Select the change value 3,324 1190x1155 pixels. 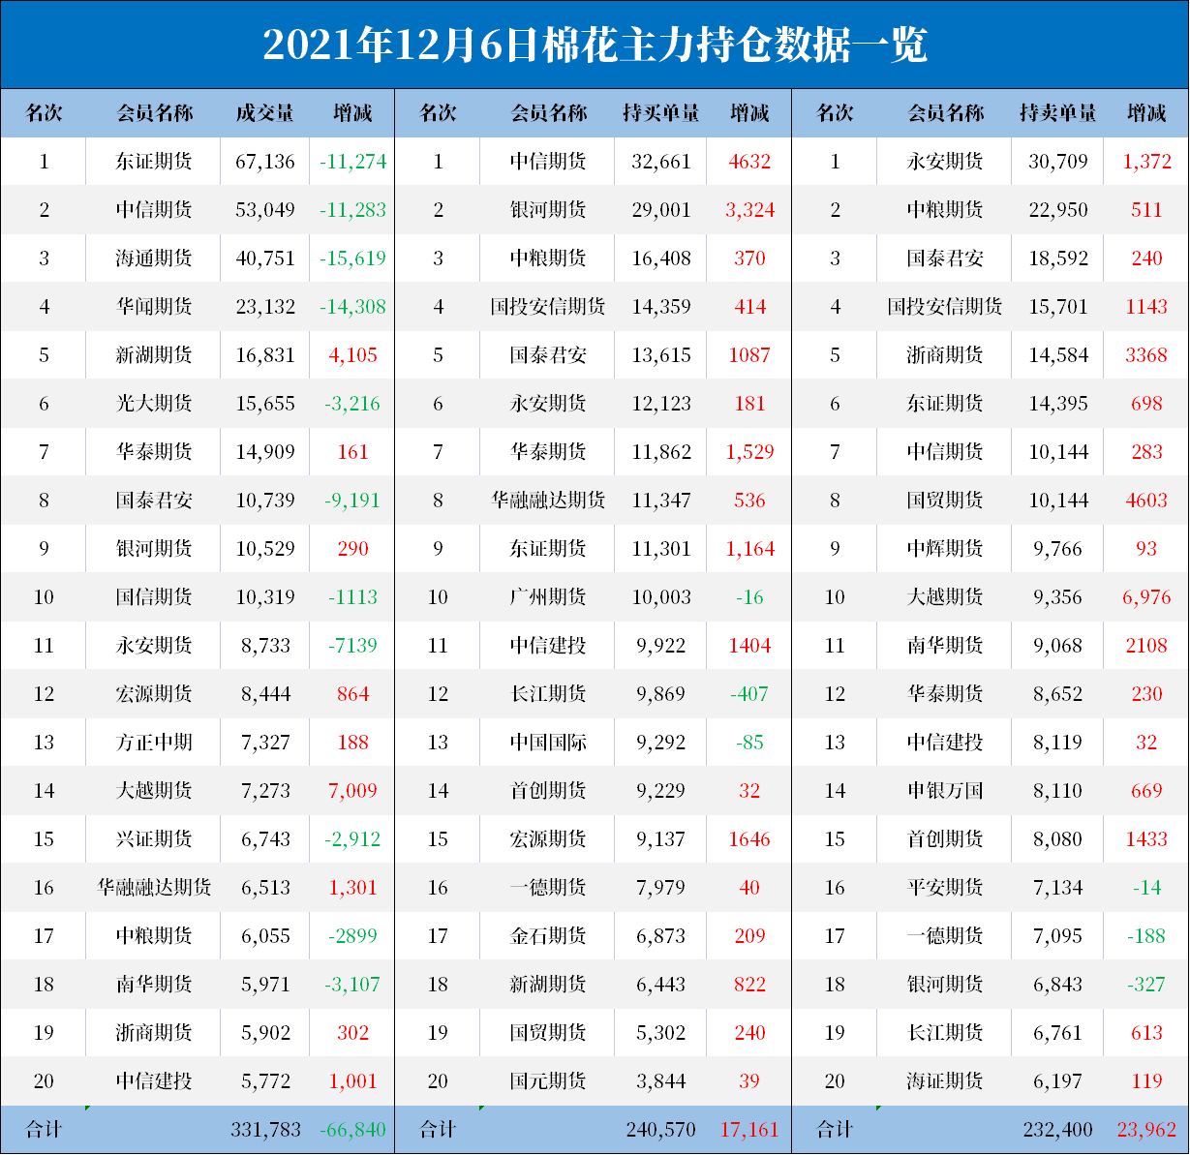tap(749, 210)
